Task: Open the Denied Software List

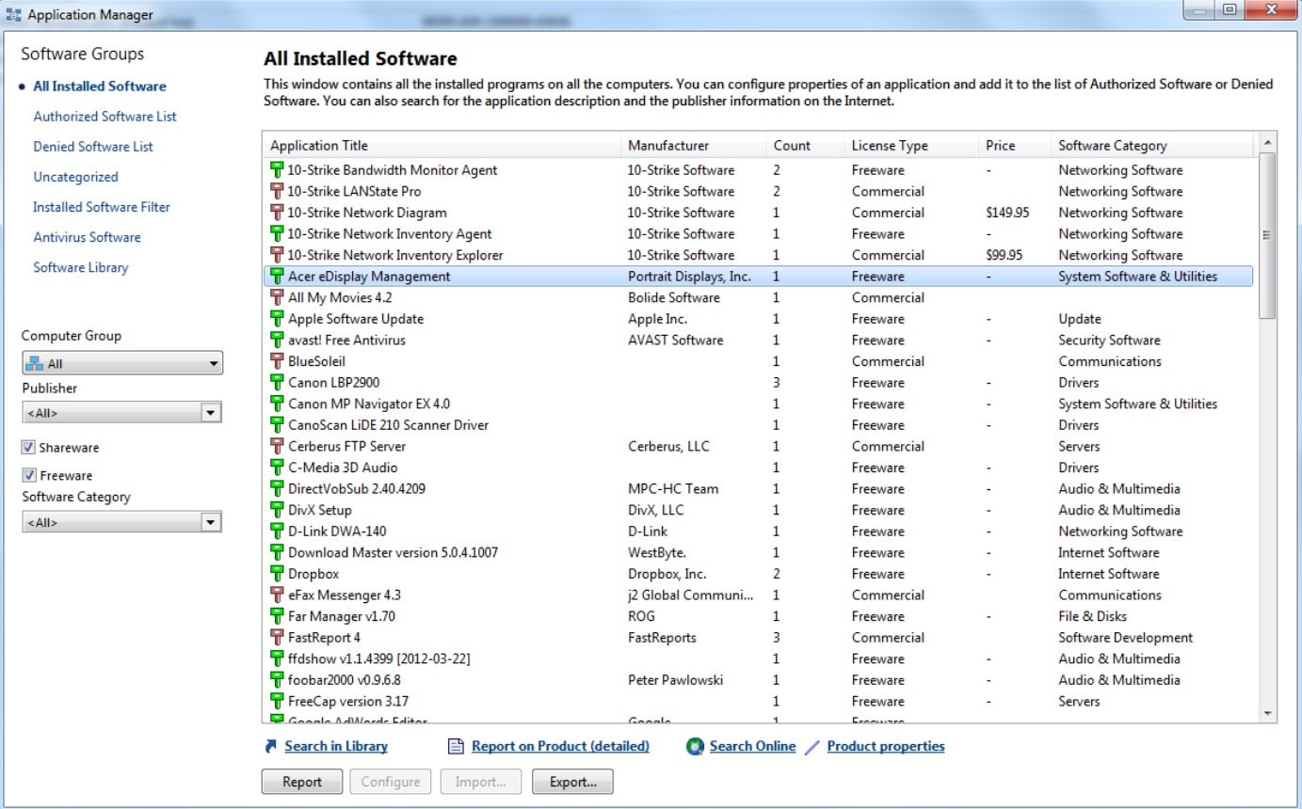Action: (x=93, y=147)
